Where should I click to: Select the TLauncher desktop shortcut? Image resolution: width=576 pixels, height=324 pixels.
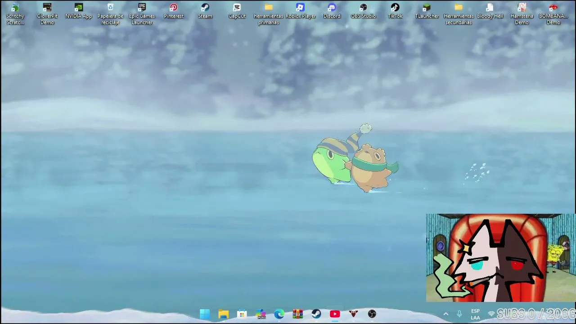[x=427, y=11]
